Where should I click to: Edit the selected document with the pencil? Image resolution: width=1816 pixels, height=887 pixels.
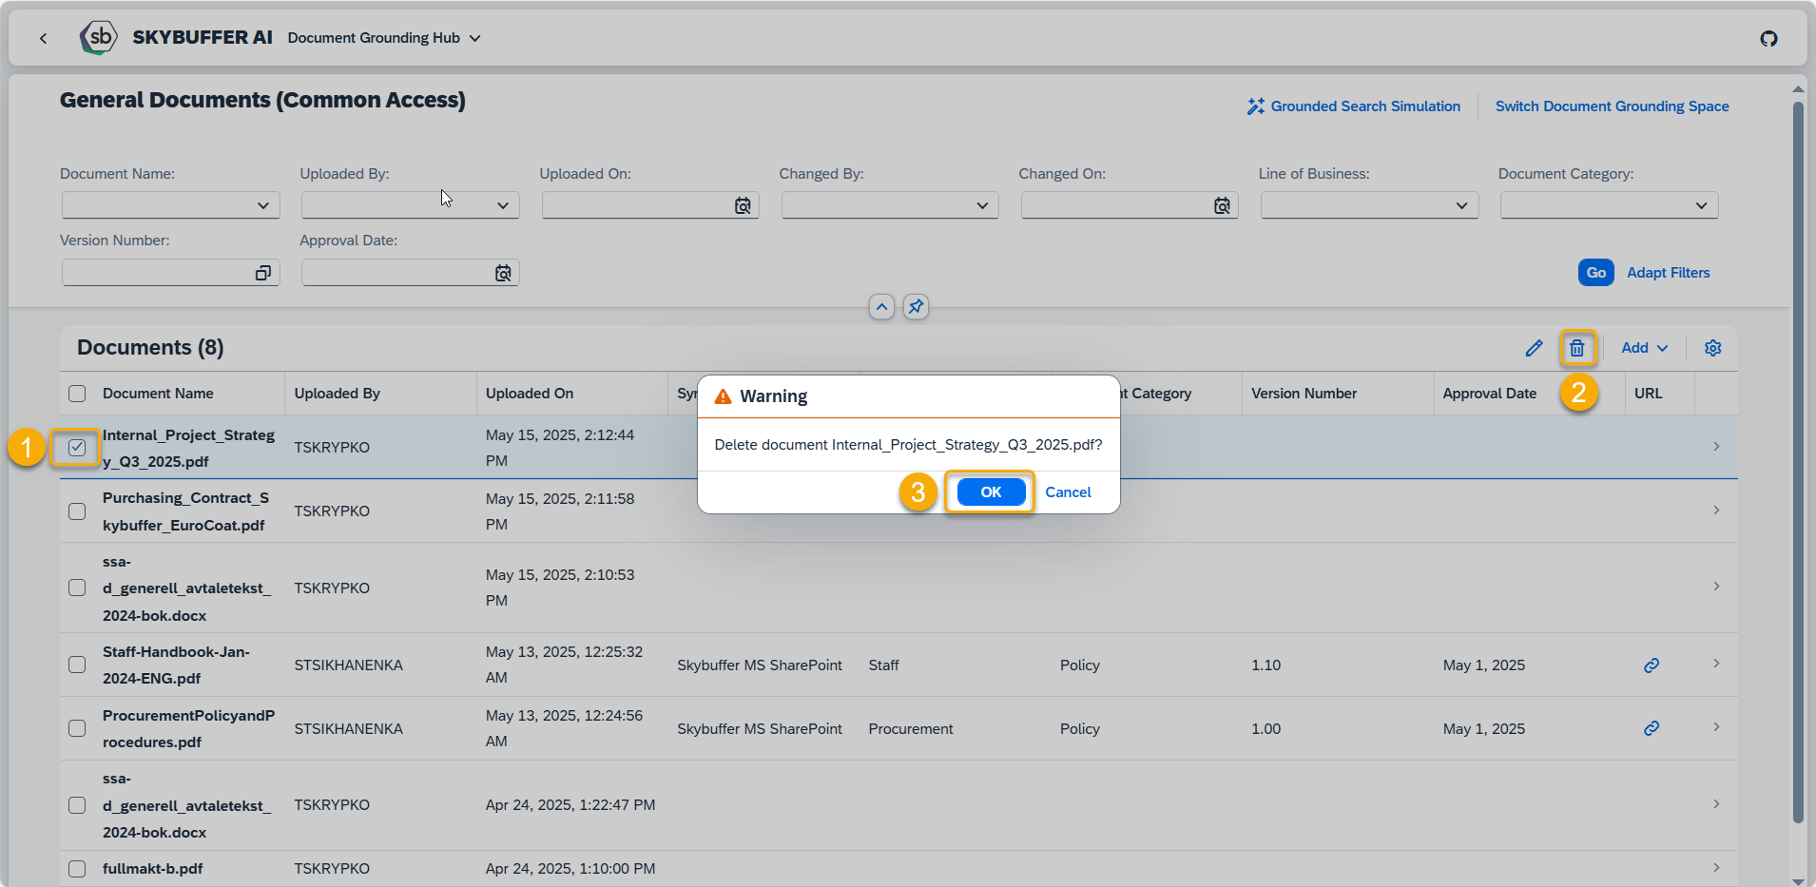(1534, 348)
